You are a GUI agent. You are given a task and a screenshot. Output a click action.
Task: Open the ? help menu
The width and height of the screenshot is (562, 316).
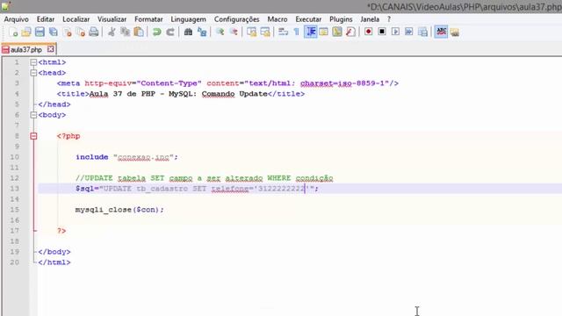coord(389,19)
